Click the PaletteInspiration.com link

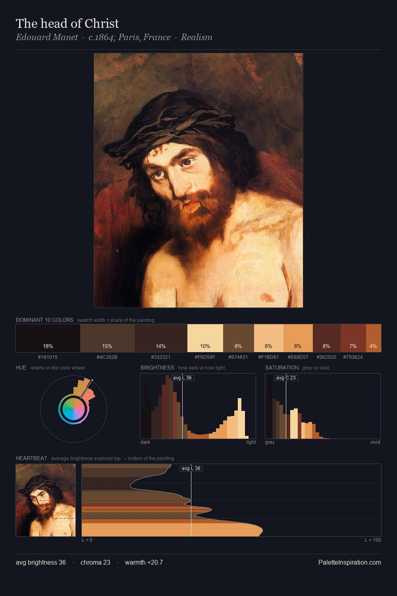tap(350, 562)
